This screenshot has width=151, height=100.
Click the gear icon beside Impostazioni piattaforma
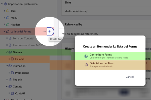6,4
